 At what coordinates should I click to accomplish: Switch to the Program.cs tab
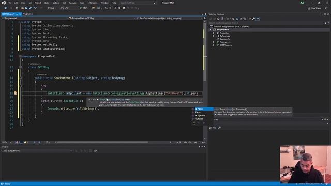tap(28, 14)
